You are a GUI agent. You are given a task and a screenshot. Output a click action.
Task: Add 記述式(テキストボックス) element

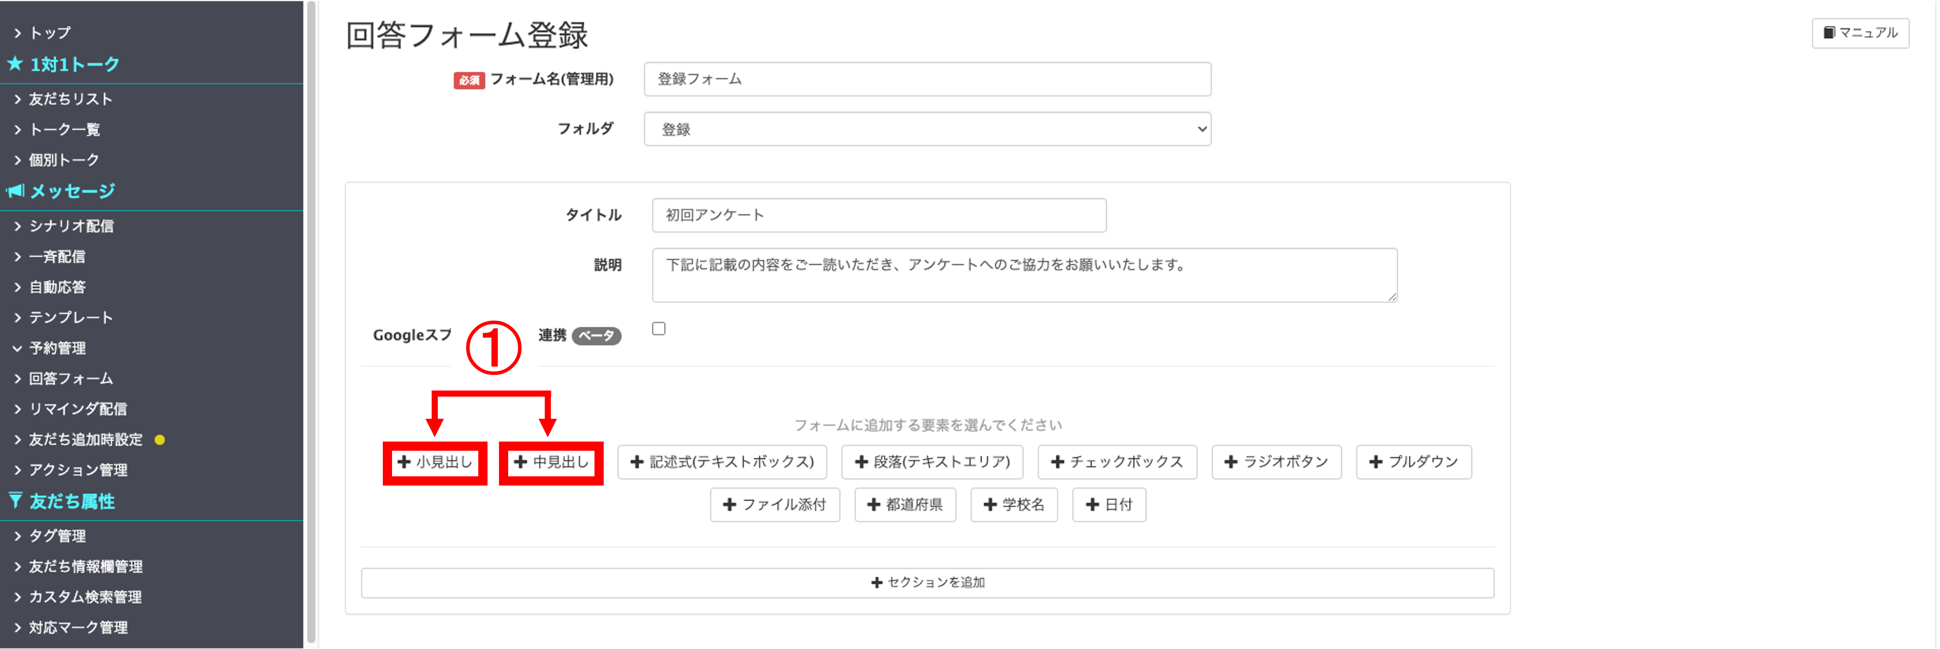click(722, 462)
